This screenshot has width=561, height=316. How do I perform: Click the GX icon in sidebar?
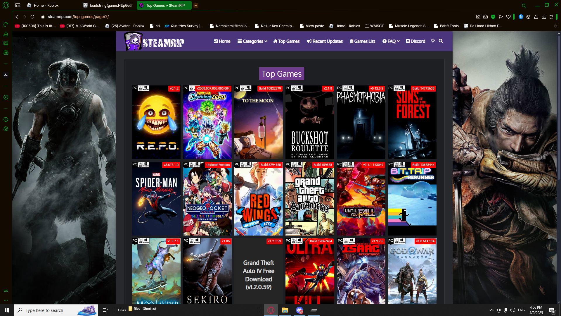point(6,291)
